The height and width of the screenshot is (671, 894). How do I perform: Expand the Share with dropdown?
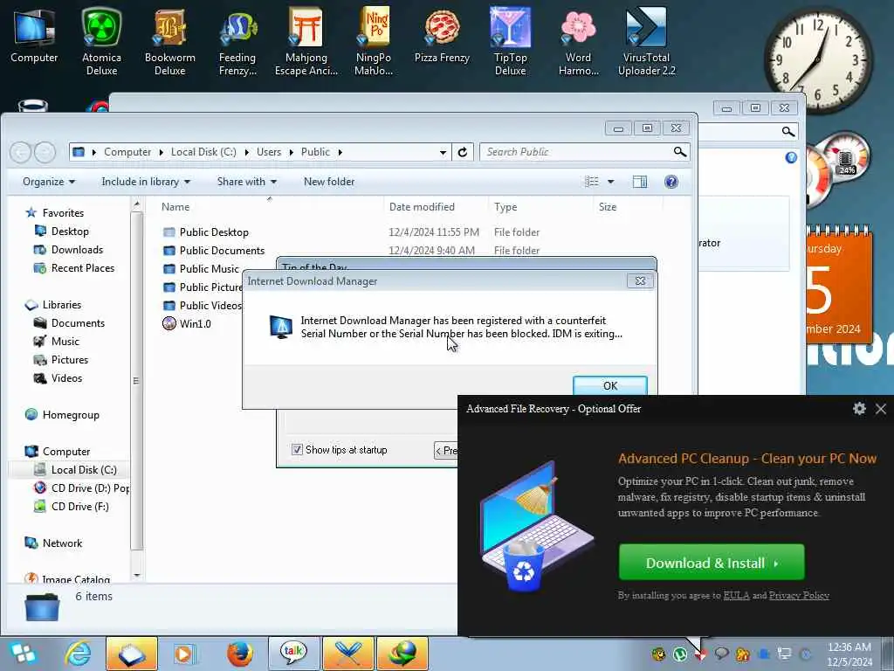click(246, 182)
